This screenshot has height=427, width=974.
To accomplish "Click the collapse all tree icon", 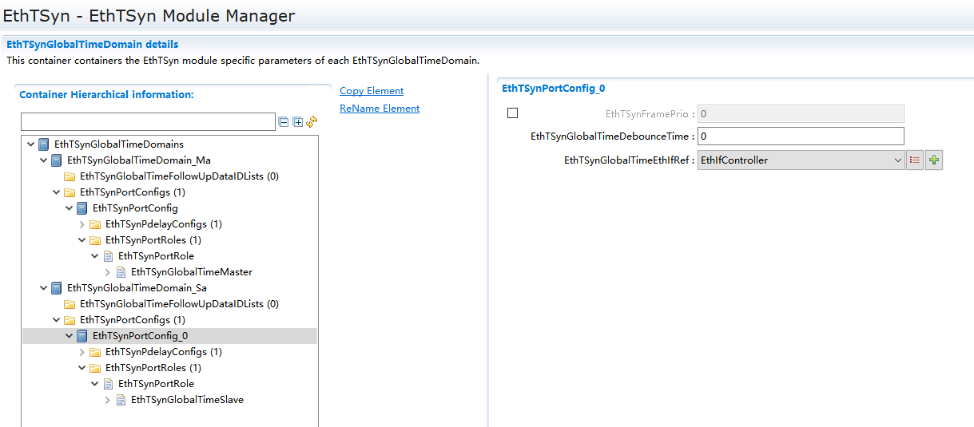I will point(284,122).
